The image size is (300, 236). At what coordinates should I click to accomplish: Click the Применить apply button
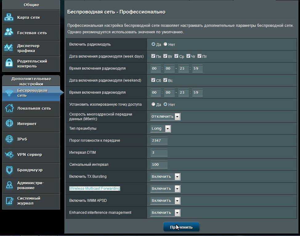[181, 227]
